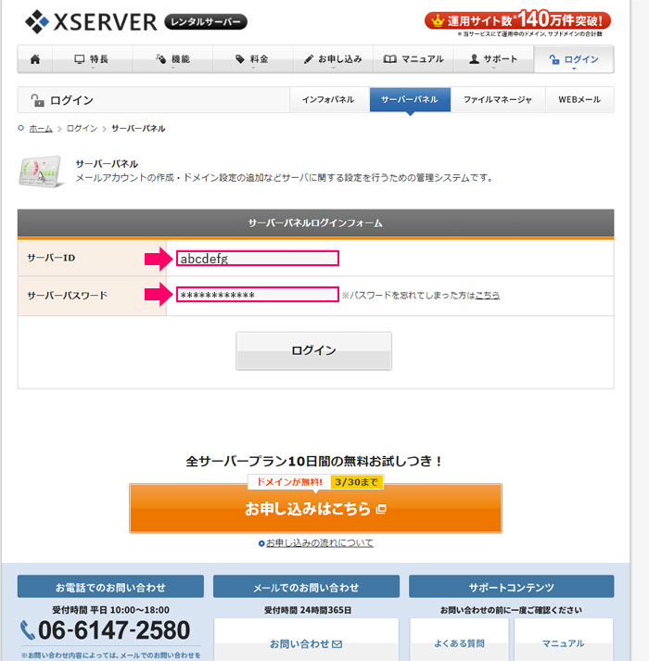
Task: Click the お申し込みはこちら orange button
Action: (x=315, y=508)
